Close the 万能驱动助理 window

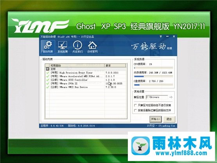174,36
